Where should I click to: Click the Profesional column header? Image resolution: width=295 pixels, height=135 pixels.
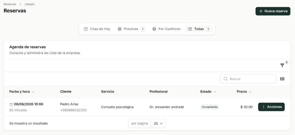(158, 91)
